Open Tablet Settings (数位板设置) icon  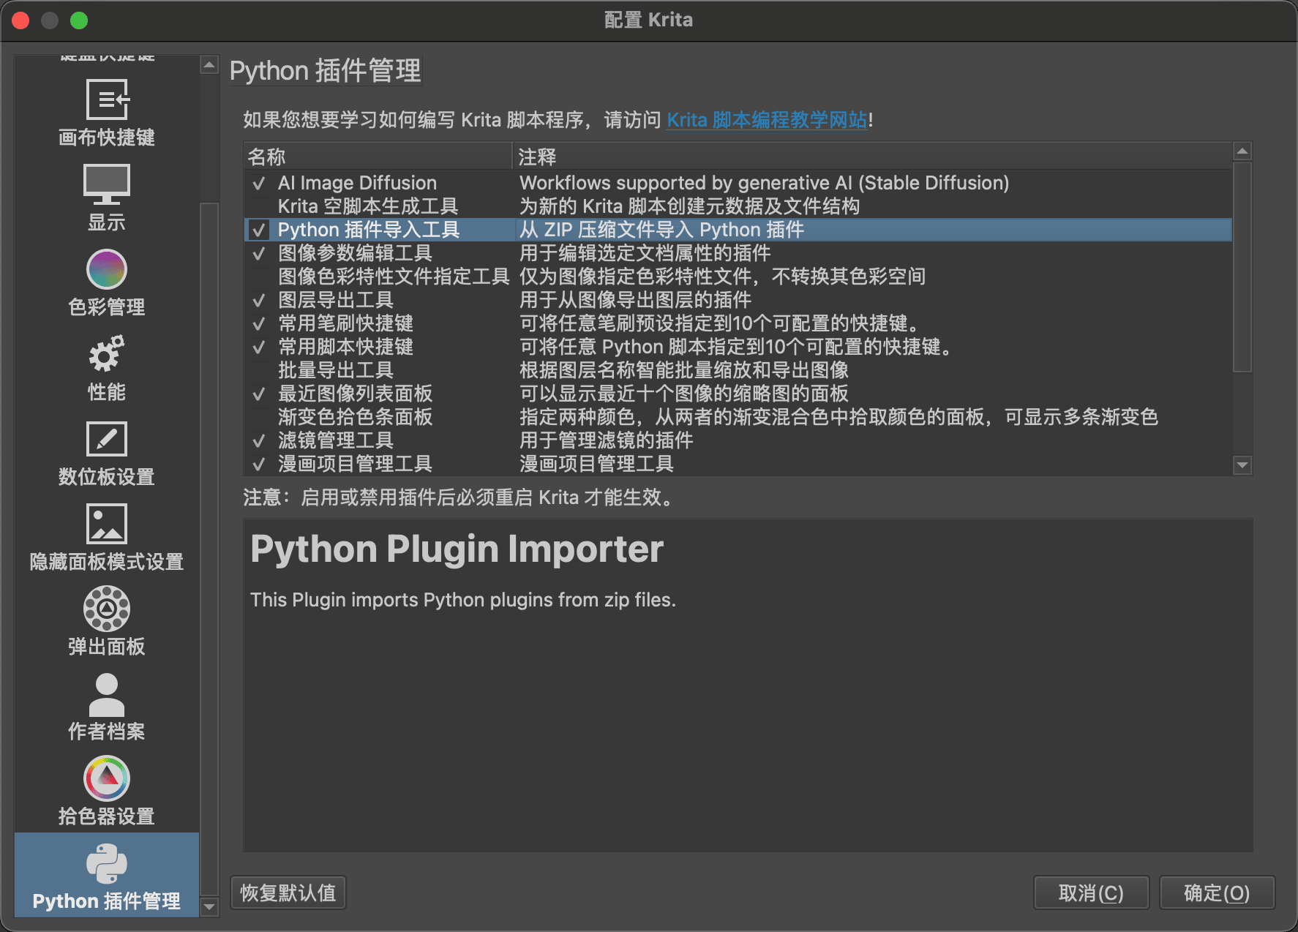(107, 440)
